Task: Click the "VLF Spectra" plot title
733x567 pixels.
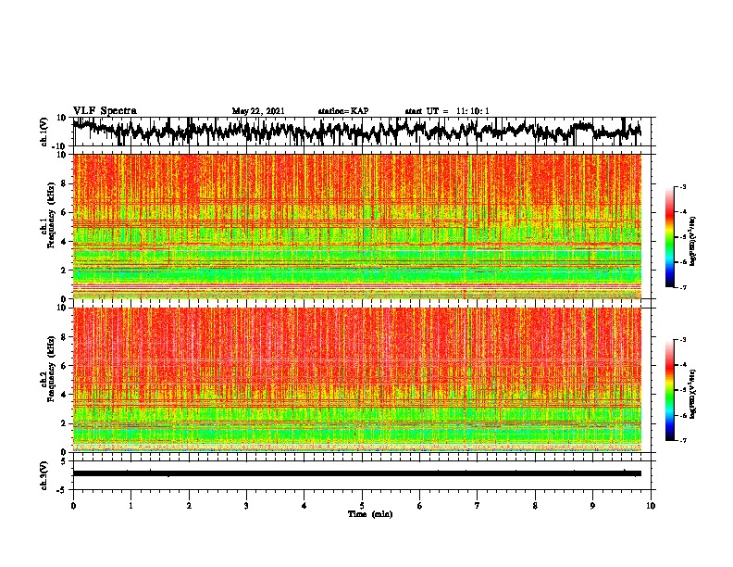Action: 105,111
